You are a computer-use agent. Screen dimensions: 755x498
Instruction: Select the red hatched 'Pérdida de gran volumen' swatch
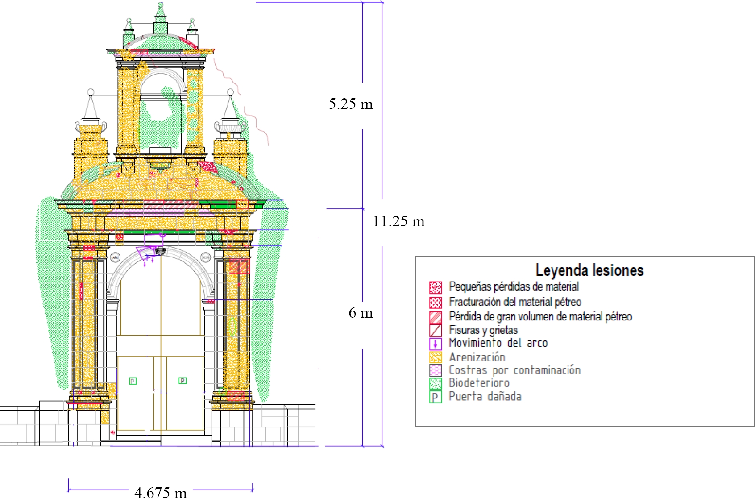pyautogui.click(x=436, y=317)
